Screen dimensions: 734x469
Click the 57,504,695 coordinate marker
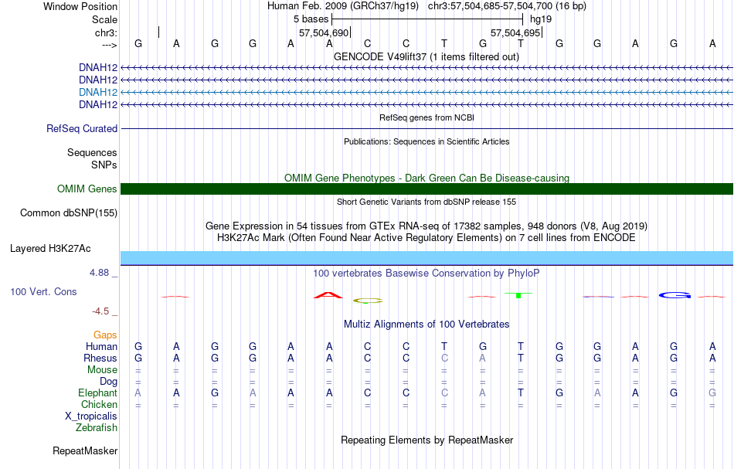tap(515, 32)
